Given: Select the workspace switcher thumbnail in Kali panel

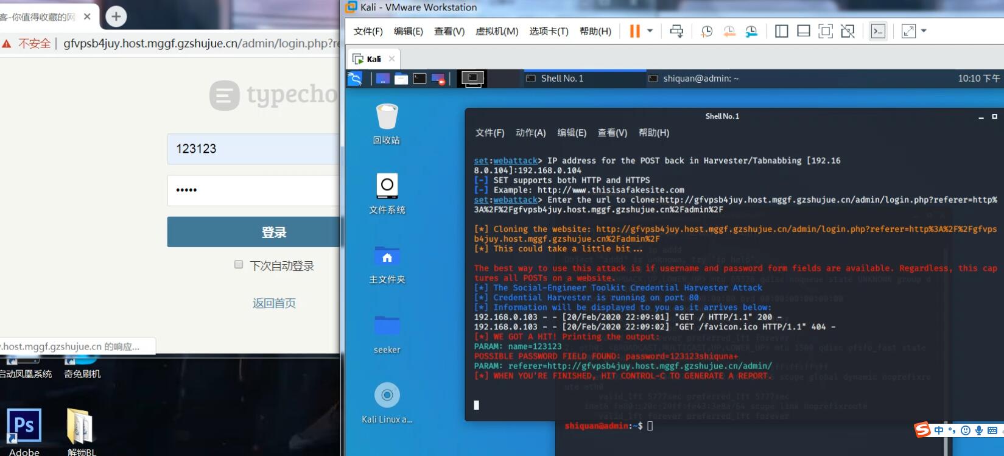Looking at the screenshot, I should point(472,78).
